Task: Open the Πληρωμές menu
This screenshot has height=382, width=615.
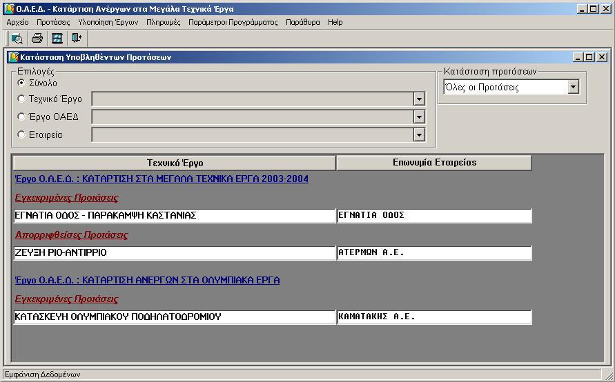Action: click(x=163, y=22)
